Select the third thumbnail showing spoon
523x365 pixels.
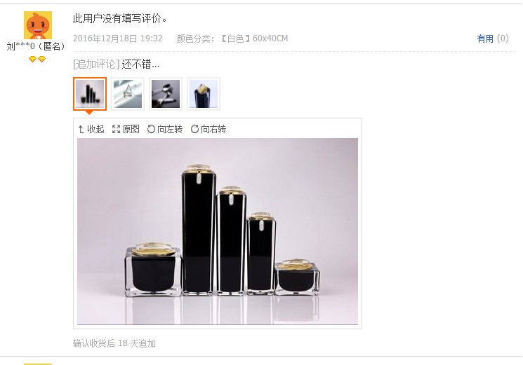[166, 94]
